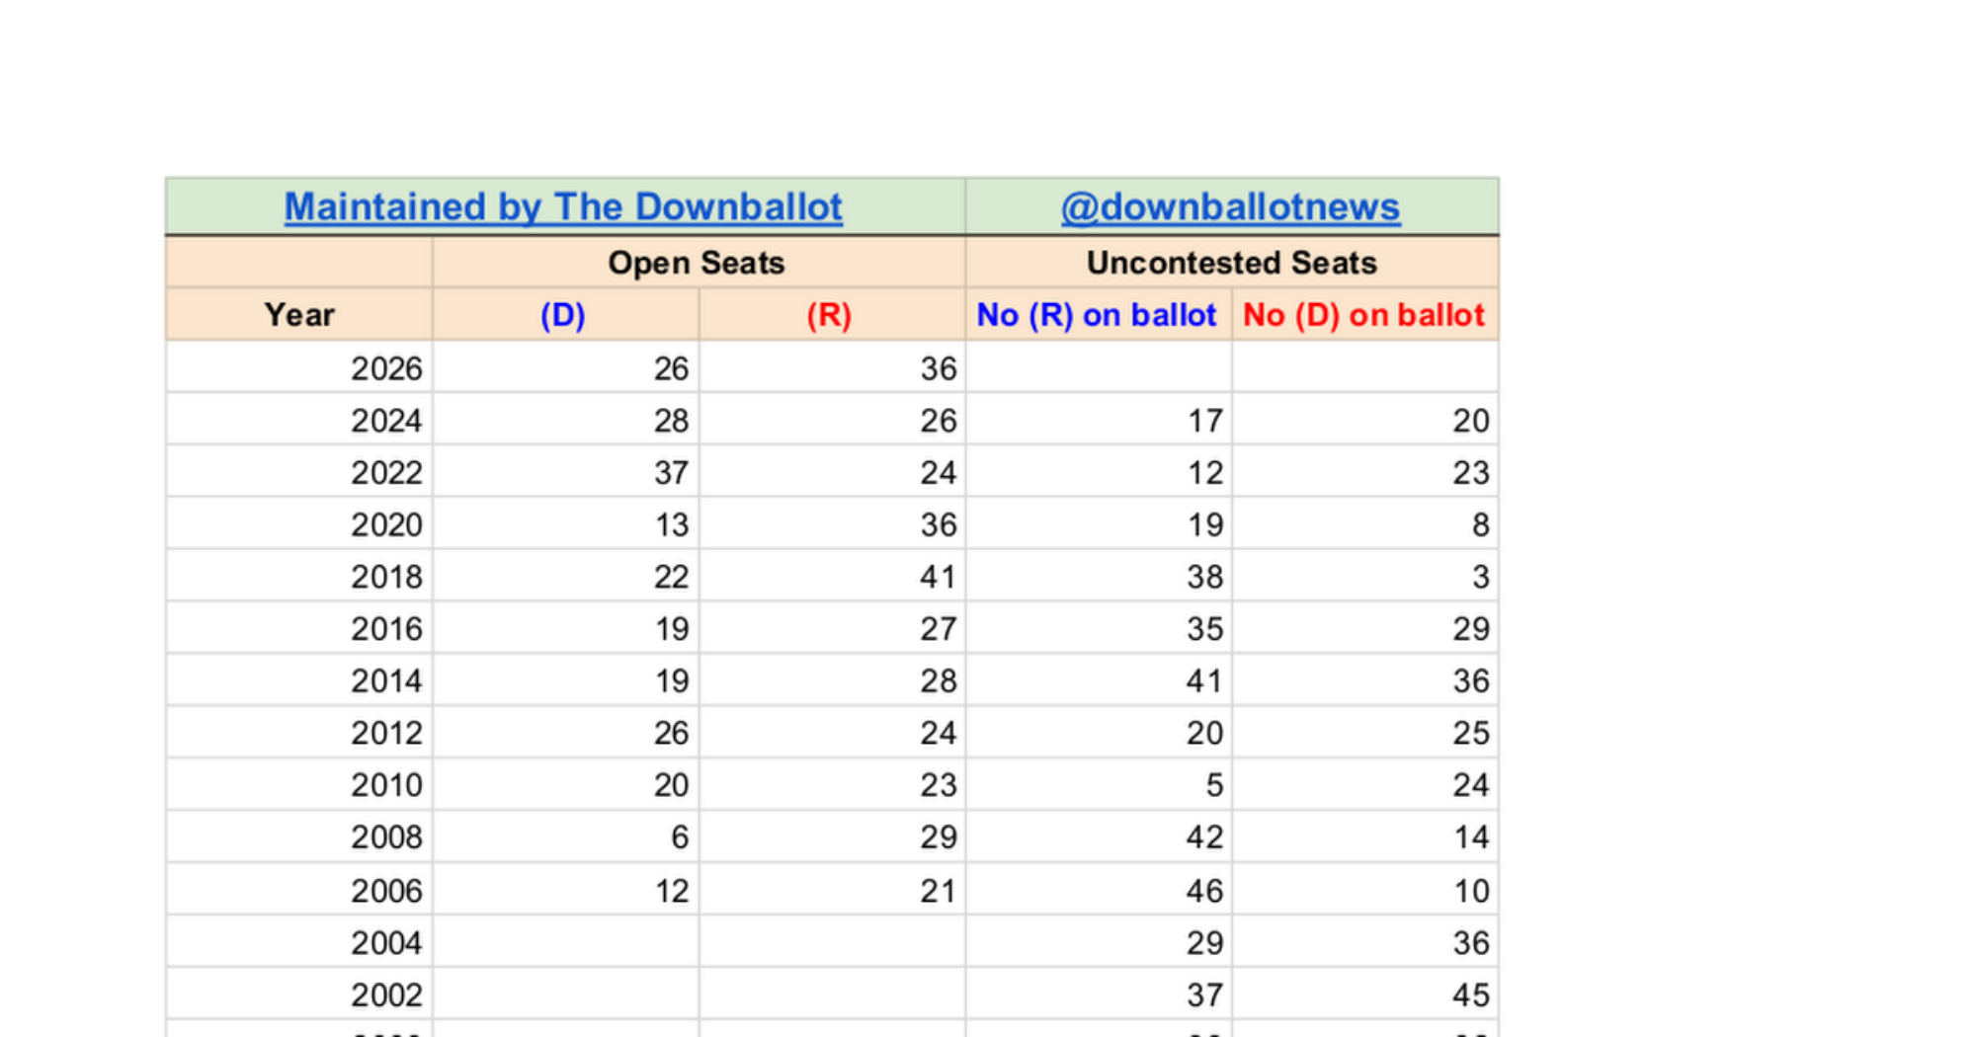Screen dimensions: 1976x1037
Task: Select the empty open seats (D) cell for 2004
Action: coord(565,943)
